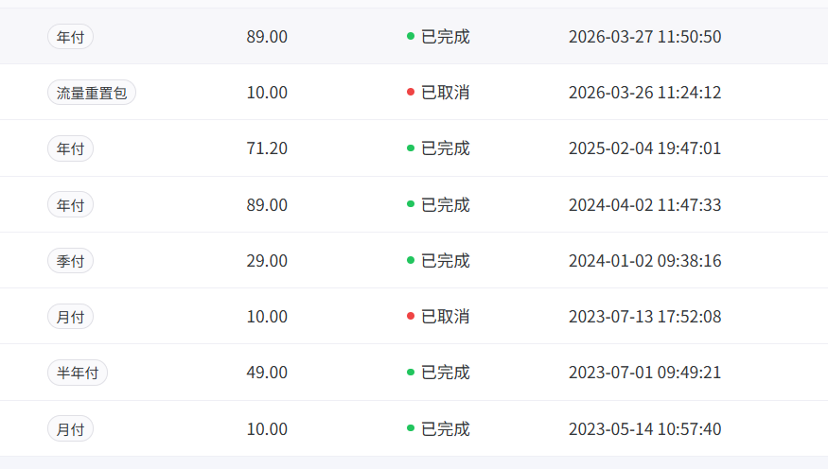Click green status dot beside 2026-03-27 order
828x469 pixels.
point(411,36)
